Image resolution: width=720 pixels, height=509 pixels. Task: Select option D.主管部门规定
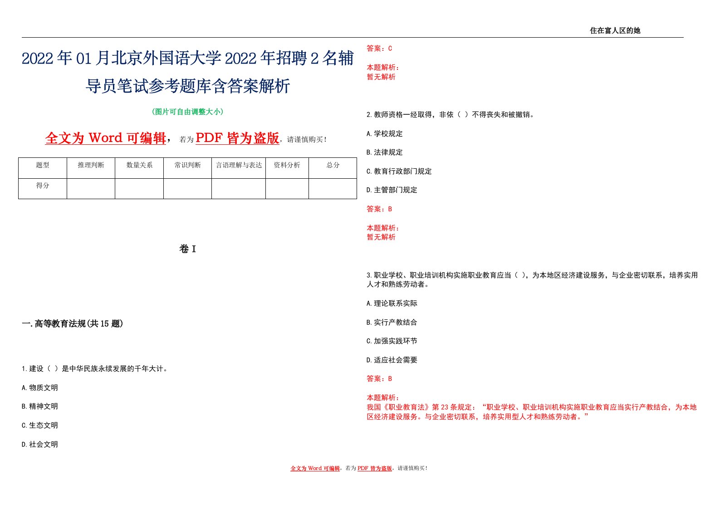[x=392, y=190]
